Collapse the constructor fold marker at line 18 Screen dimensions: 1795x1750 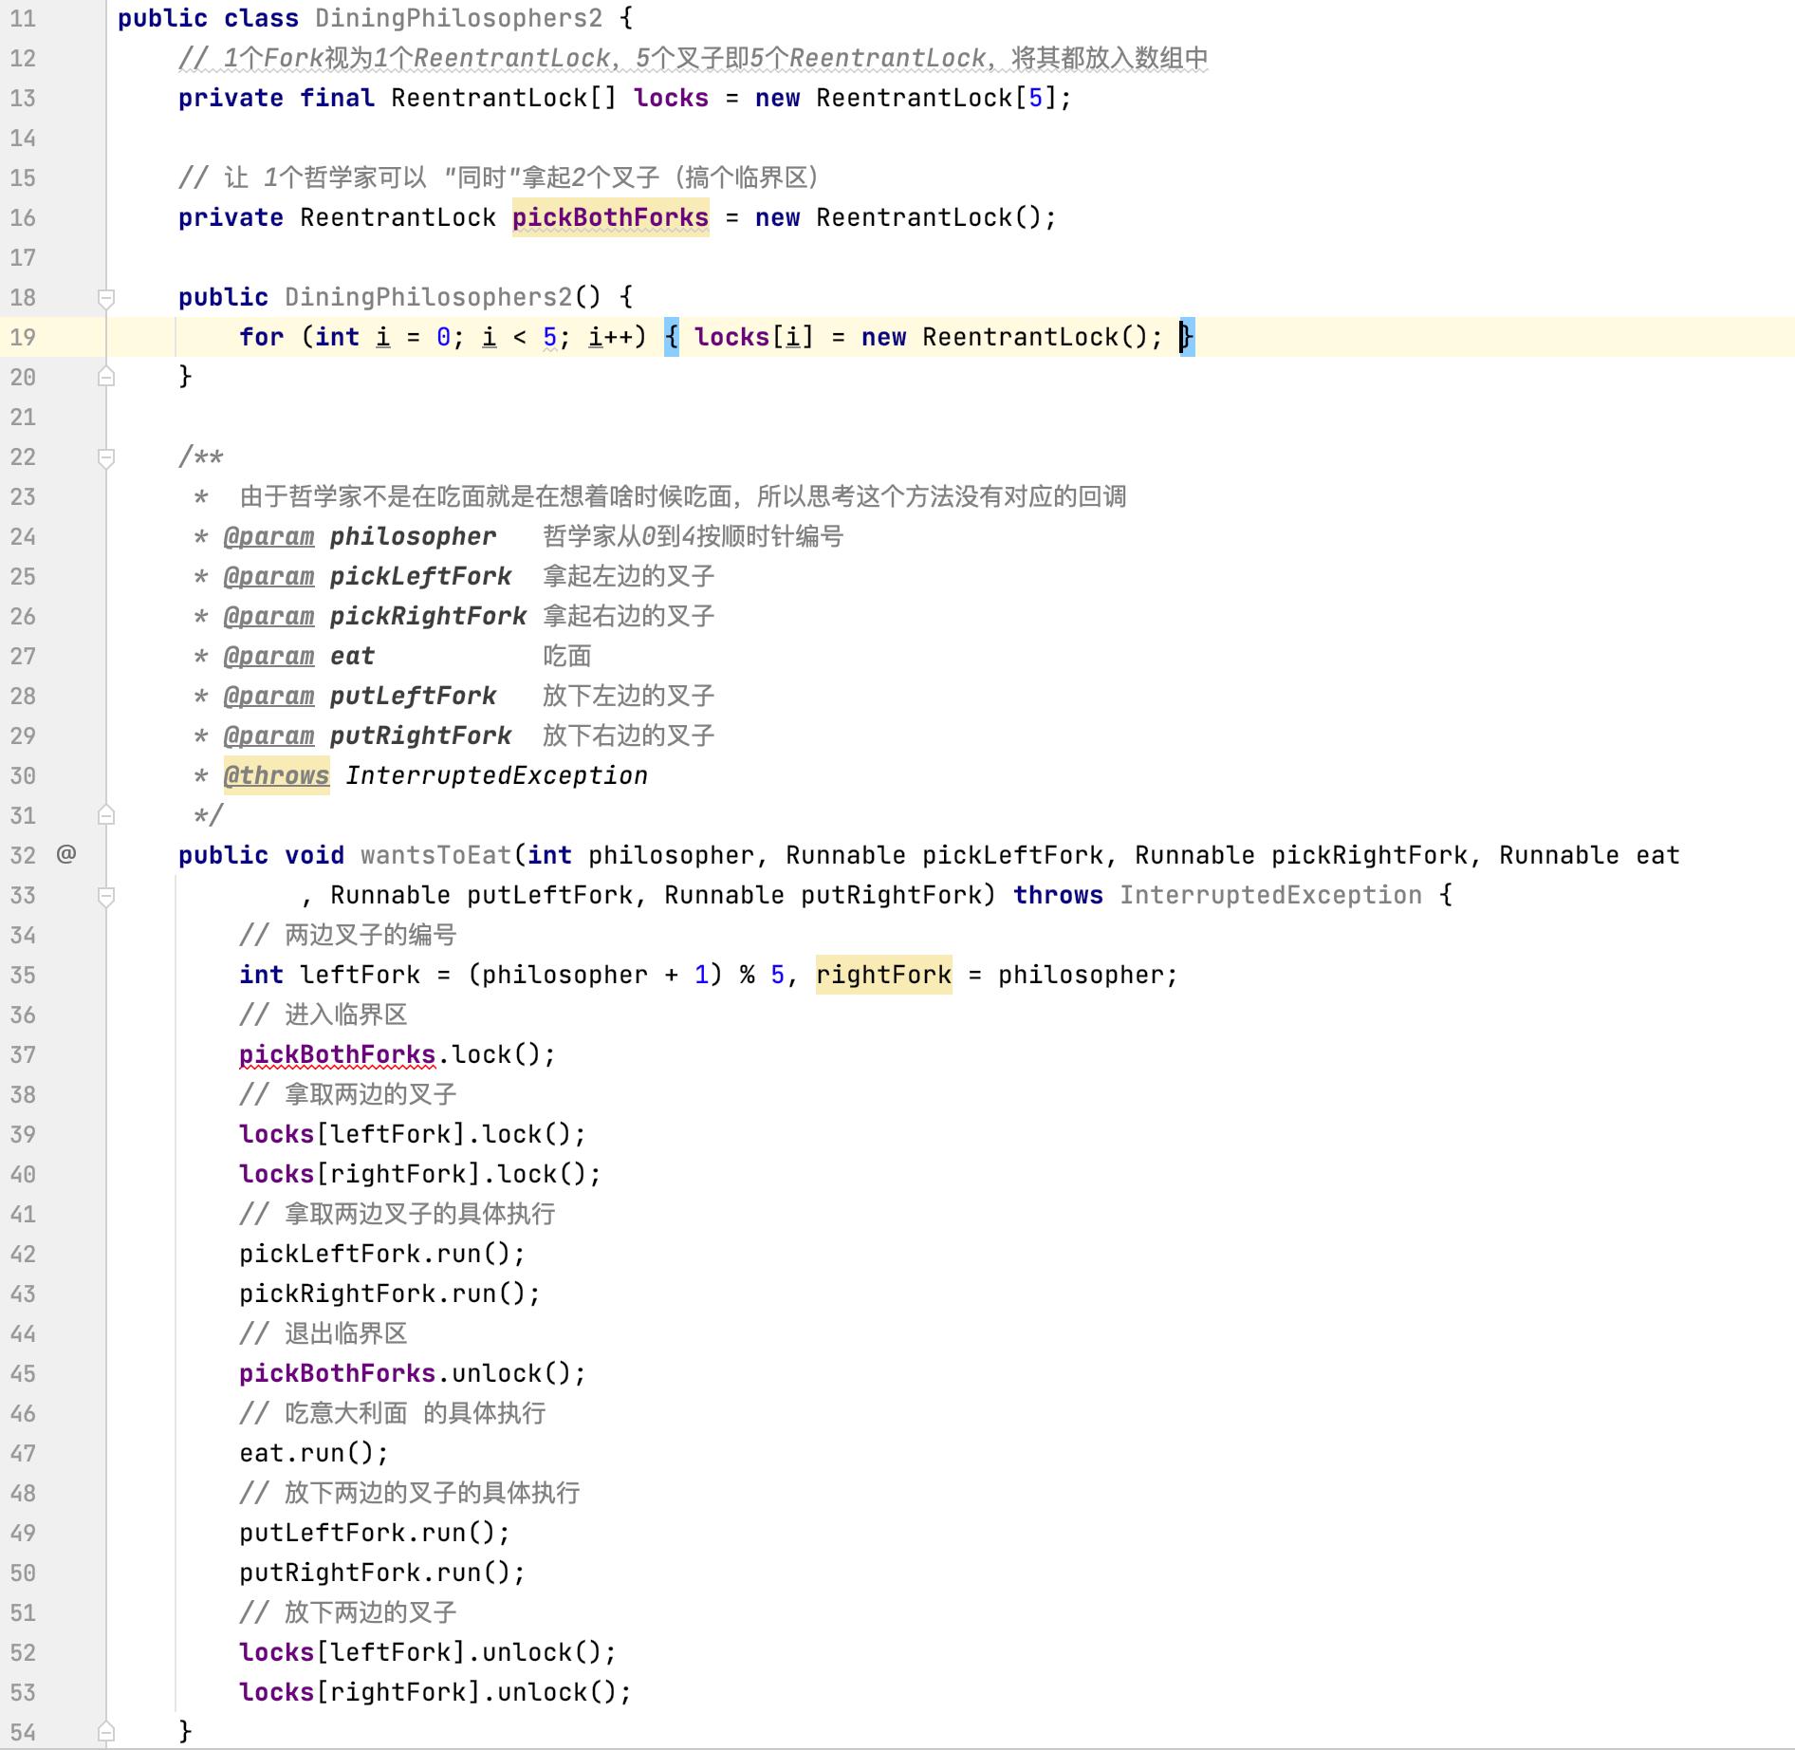coord(106,298)
